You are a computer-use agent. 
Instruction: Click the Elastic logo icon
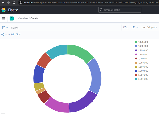click(3, 10)
